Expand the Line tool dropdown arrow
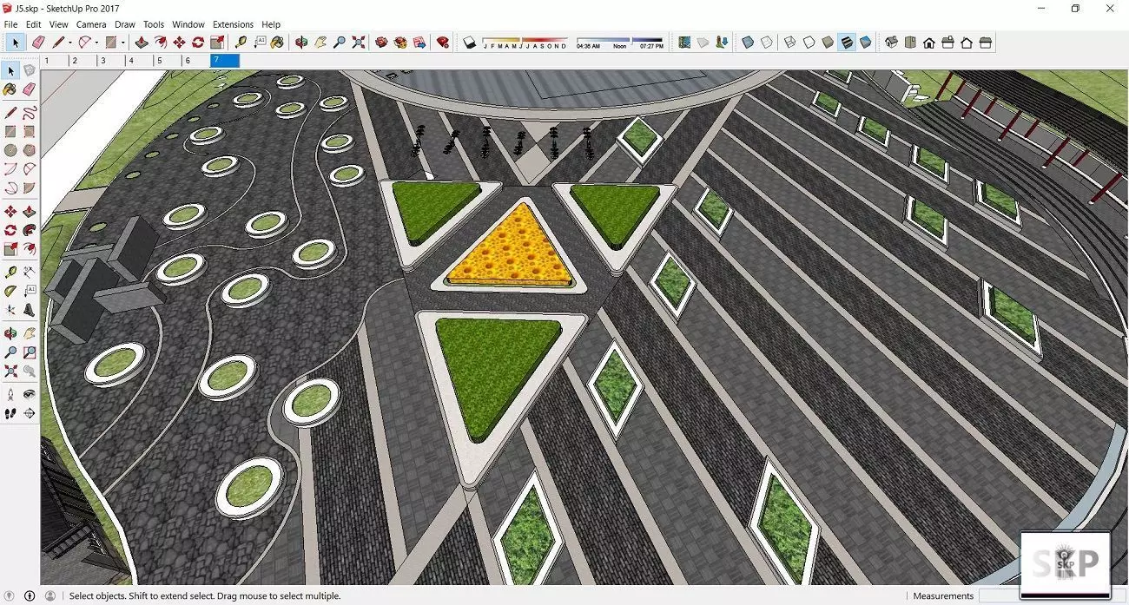This screenshot has width=1129, height=605. tap(70, 43)
